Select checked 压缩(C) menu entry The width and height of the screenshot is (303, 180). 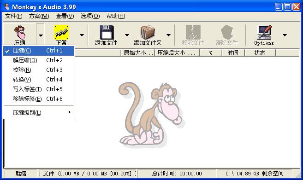tap(38, 51)
